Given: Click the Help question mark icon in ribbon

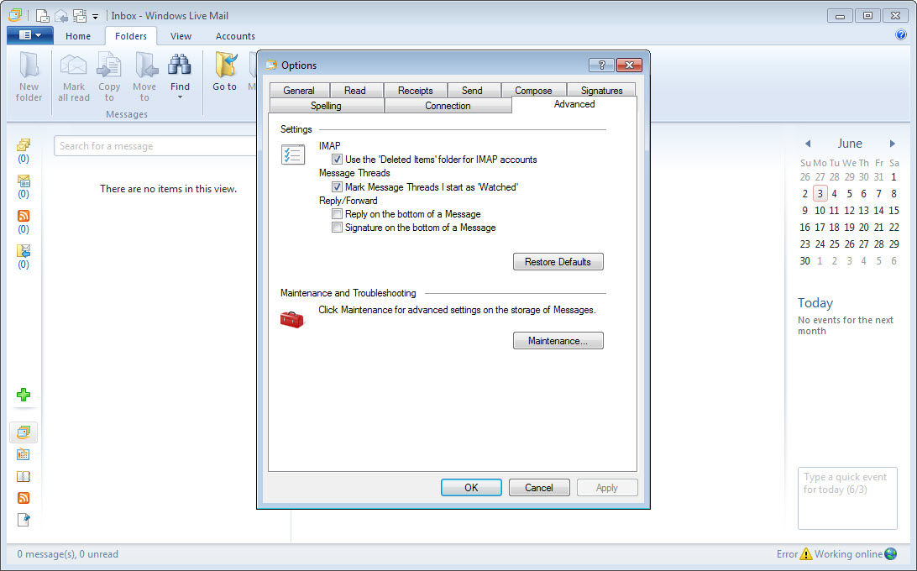Looking at the screenshot, I should 901,35.
